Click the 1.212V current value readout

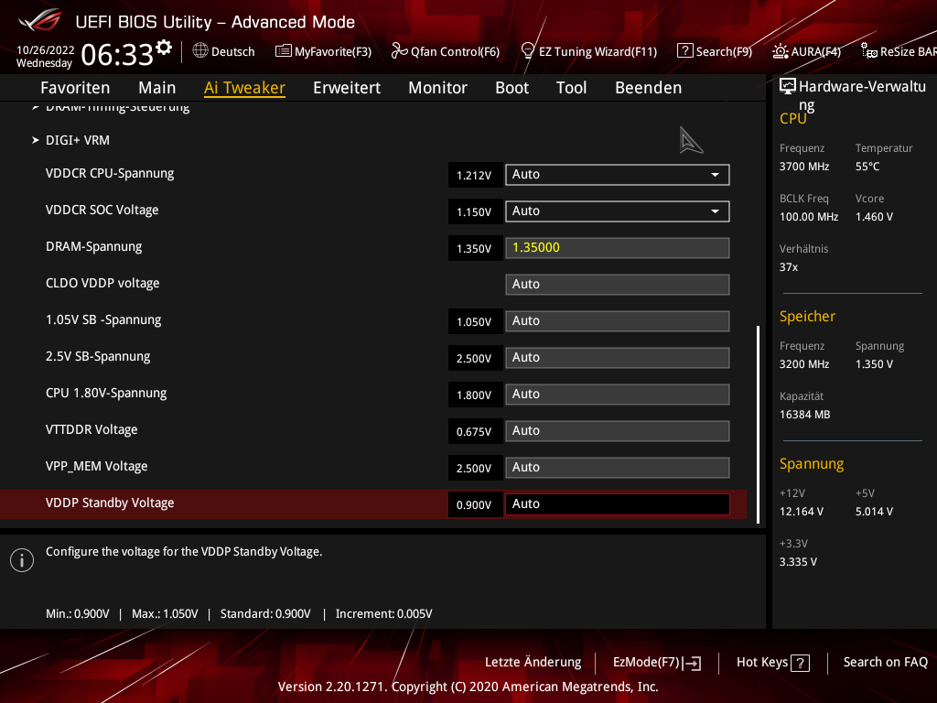click(475, 175)
